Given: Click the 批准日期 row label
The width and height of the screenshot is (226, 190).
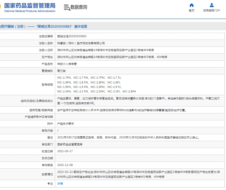Looking at the screenshot, I should (47, 151).
